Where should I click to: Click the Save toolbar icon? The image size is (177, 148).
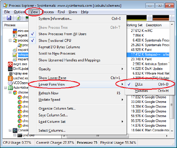[9, 18]
